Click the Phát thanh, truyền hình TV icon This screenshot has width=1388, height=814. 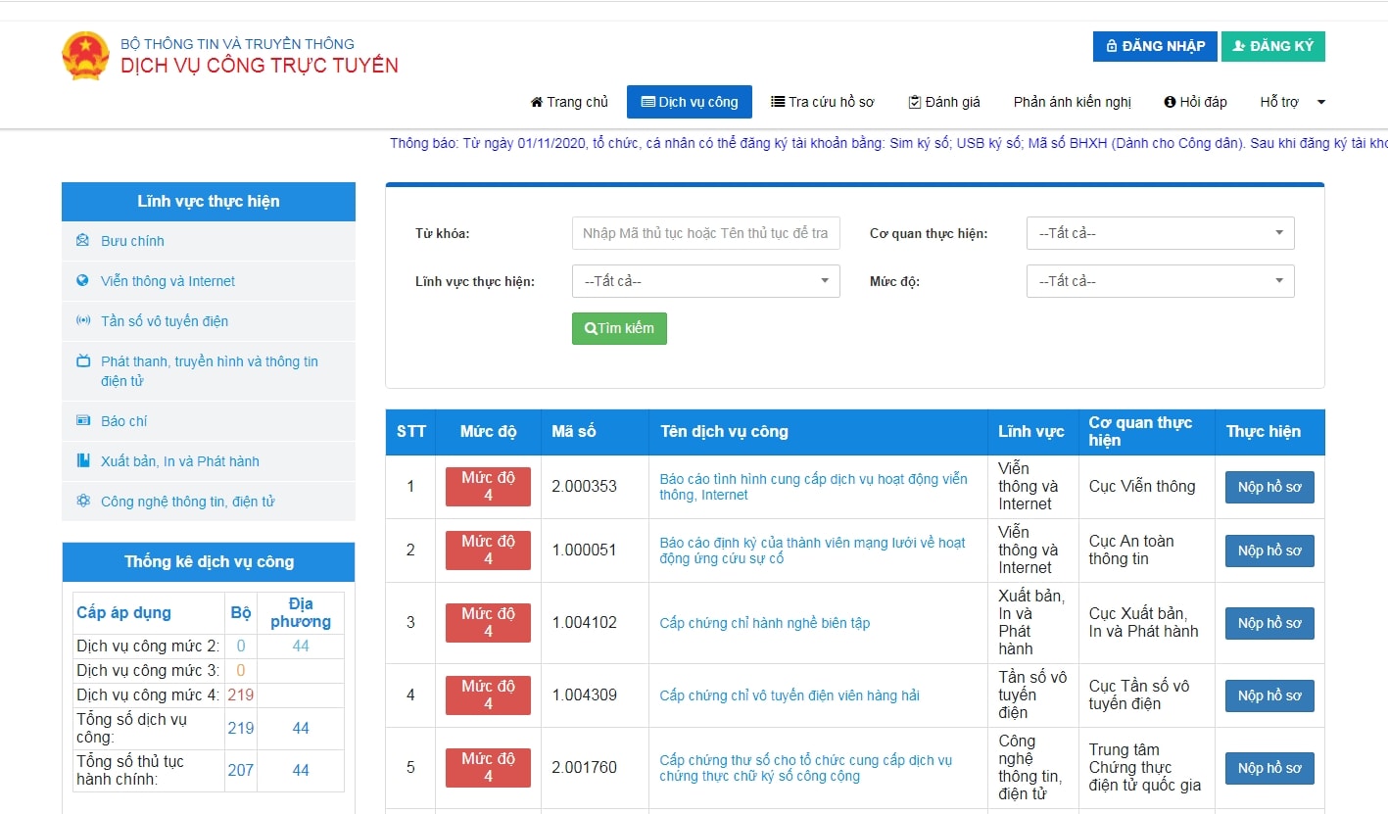point(83,361)
